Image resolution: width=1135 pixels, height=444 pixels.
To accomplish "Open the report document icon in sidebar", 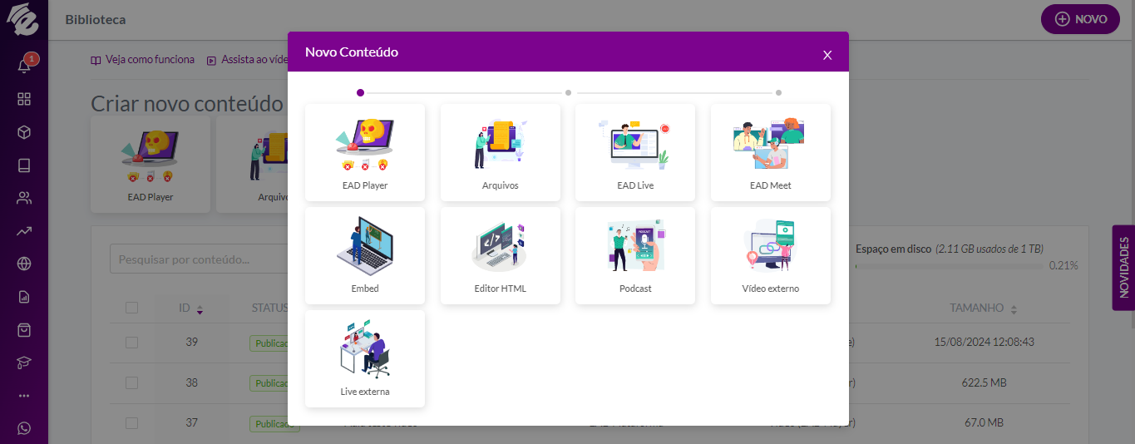I will [24, 297].
